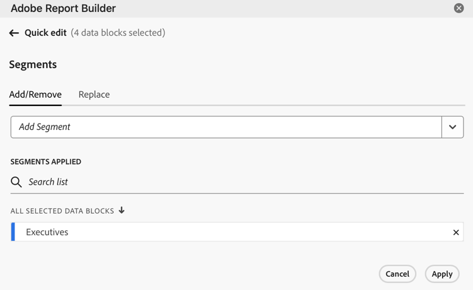
Task: Click the Segments Applied label
Action: tap(46, 161)
